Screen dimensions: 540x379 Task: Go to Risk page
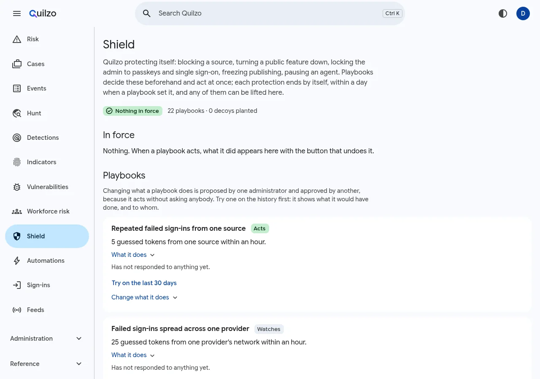[47, 39]
